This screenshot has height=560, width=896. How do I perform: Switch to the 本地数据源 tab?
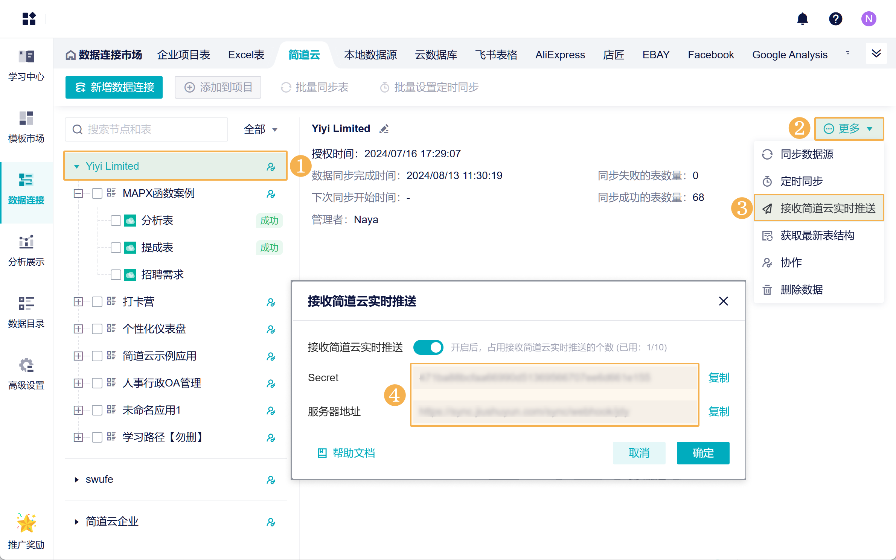point(370,55)
